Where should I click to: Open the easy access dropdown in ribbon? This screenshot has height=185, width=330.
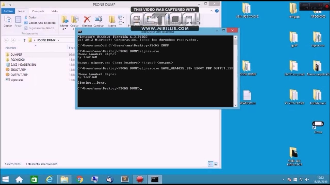pos(121,23)
